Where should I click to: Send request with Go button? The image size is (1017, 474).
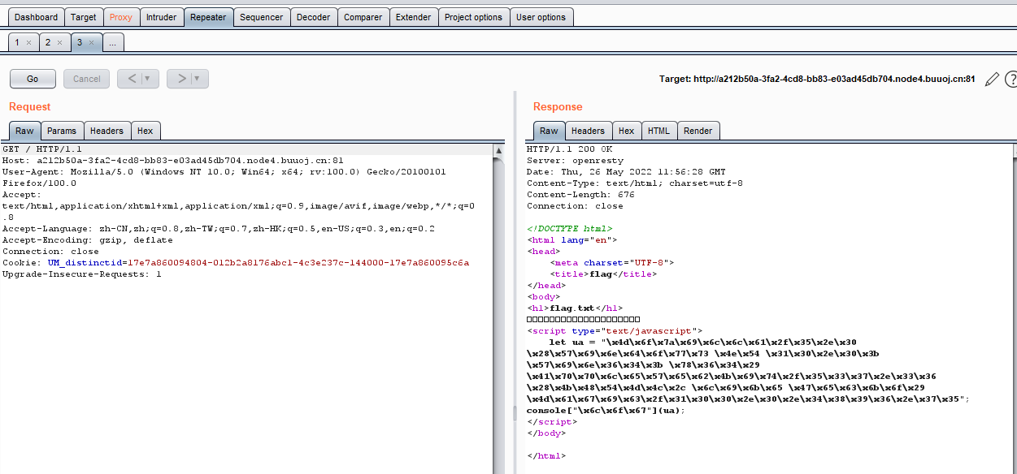coord(33,79)
